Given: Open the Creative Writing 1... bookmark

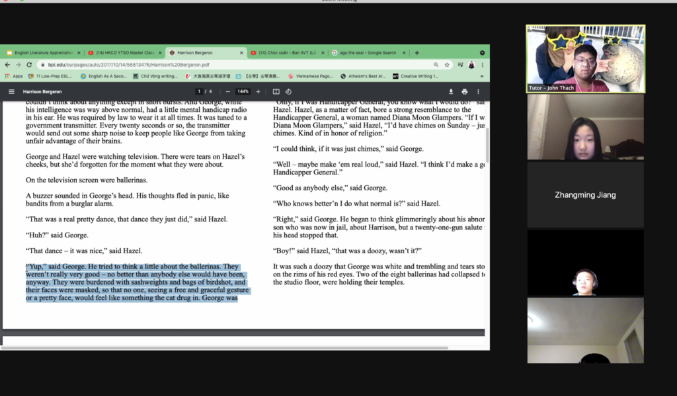Looking at the screenshot, I should (415, 77).
